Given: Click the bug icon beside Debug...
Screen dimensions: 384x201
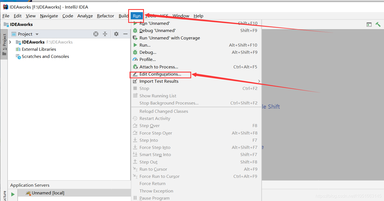Looking at the screenshot, I should [x=135, y=52].
